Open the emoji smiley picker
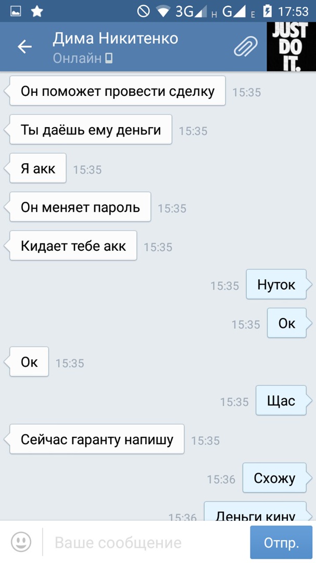The width and height of the screenshot is (316, 563). 21,542
